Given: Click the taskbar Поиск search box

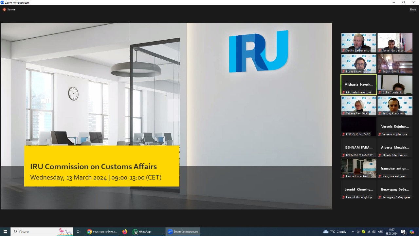Looking at the screenshot, I should (43, 232).
